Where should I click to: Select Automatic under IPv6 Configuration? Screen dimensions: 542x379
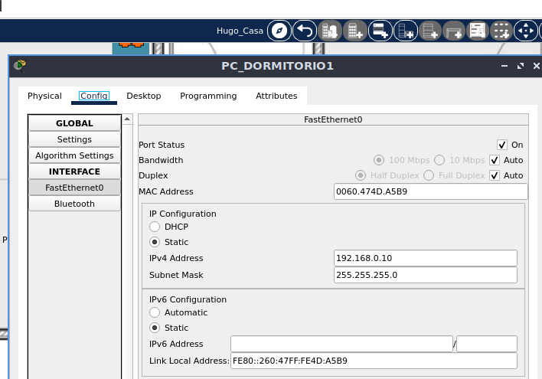(155, 312)
